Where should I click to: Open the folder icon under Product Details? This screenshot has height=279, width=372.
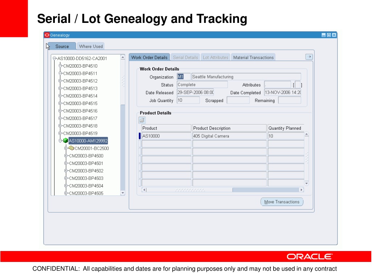142,120
